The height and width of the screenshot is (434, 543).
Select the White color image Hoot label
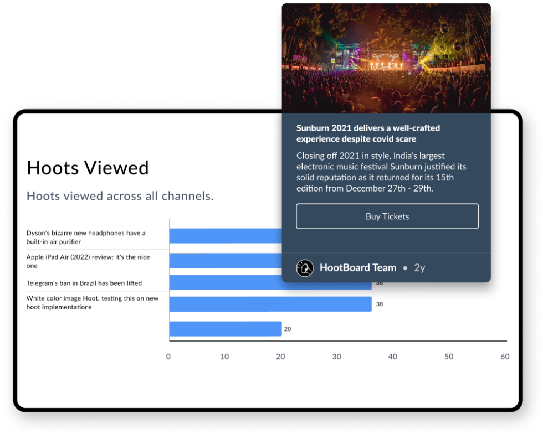93,302
